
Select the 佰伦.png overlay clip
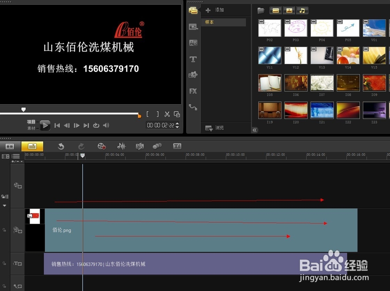point(201,230)
